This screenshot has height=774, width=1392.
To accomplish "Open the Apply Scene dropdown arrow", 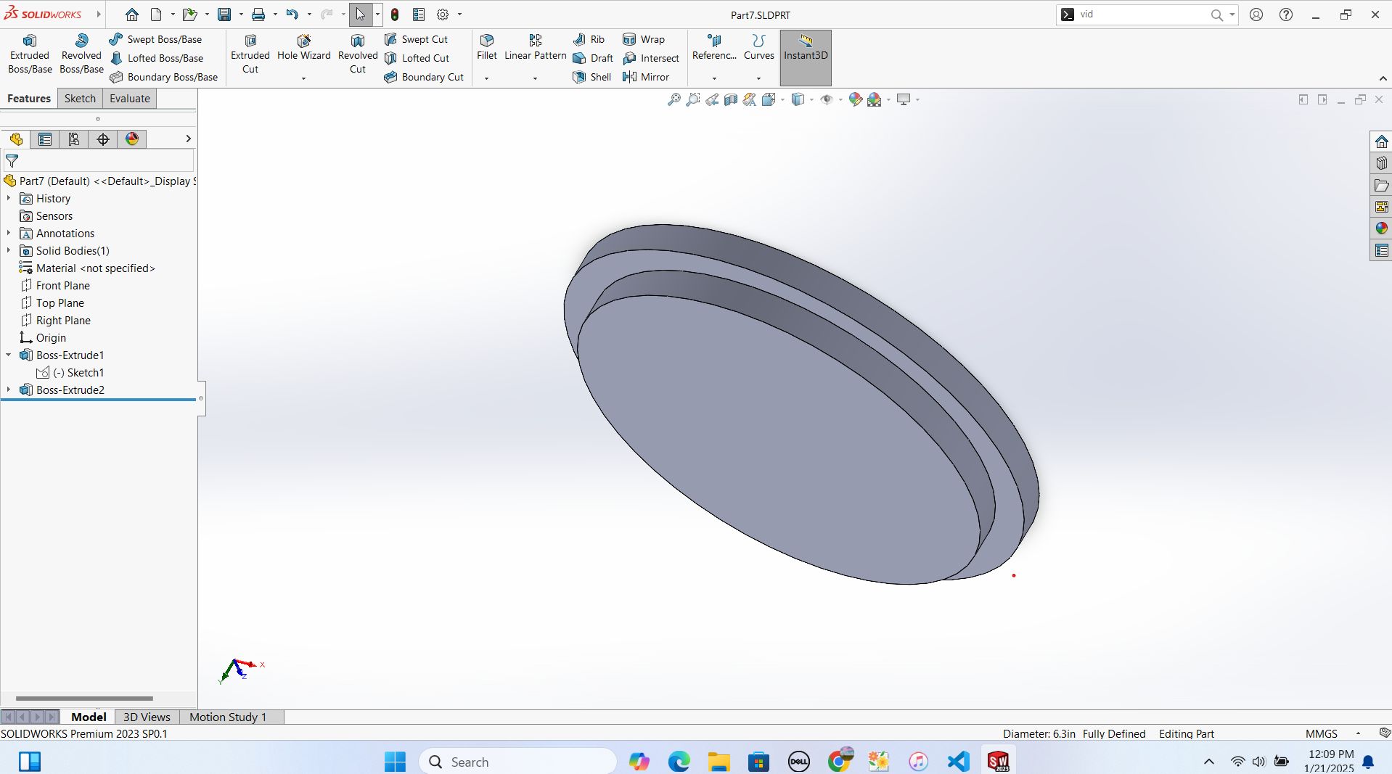I will [x=888, y=100].
